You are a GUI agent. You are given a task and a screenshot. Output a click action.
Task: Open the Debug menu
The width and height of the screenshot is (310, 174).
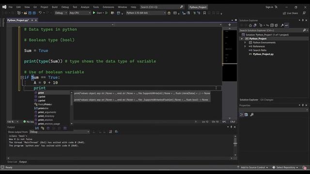(65, 7)
